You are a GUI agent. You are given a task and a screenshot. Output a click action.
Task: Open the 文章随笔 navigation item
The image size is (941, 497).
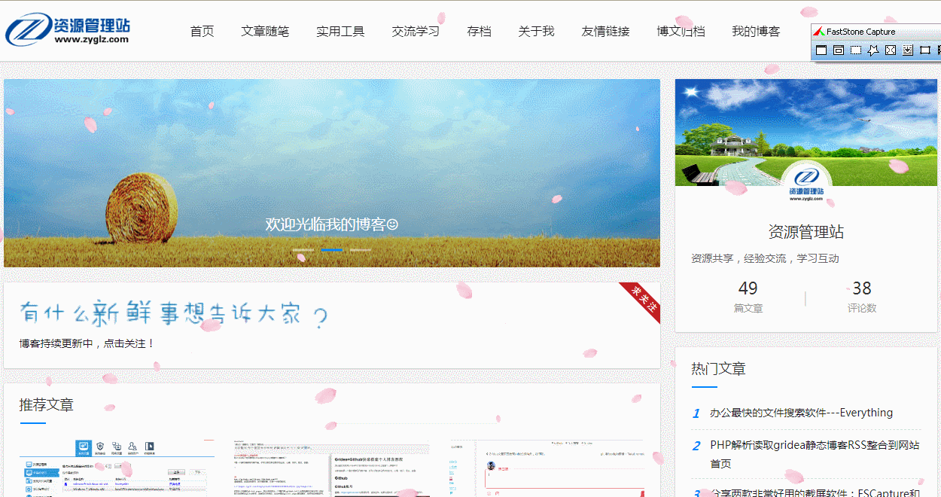pos(265,32)
